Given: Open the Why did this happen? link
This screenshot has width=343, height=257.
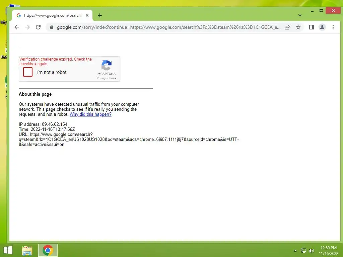Looking at the screenshot, I should pos(90,114).
